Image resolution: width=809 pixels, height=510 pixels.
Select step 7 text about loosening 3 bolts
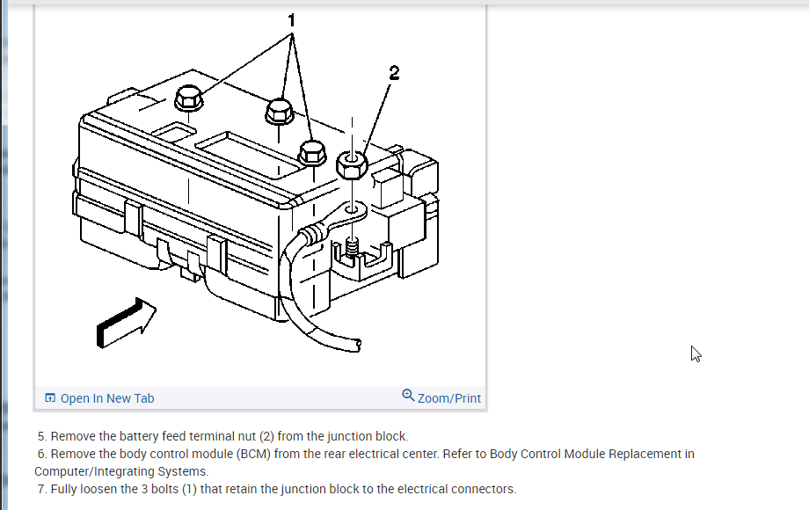point(276,489)
